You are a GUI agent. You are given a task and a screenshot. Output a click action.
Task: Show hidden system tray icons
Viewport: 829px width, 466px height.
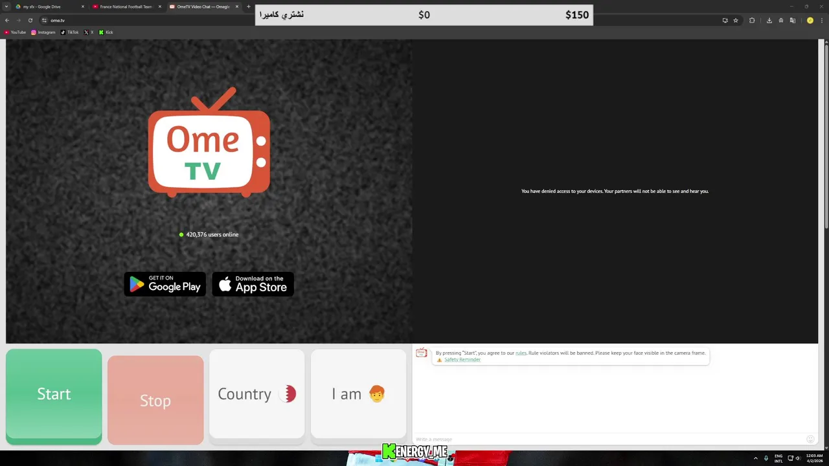(755, 458)
